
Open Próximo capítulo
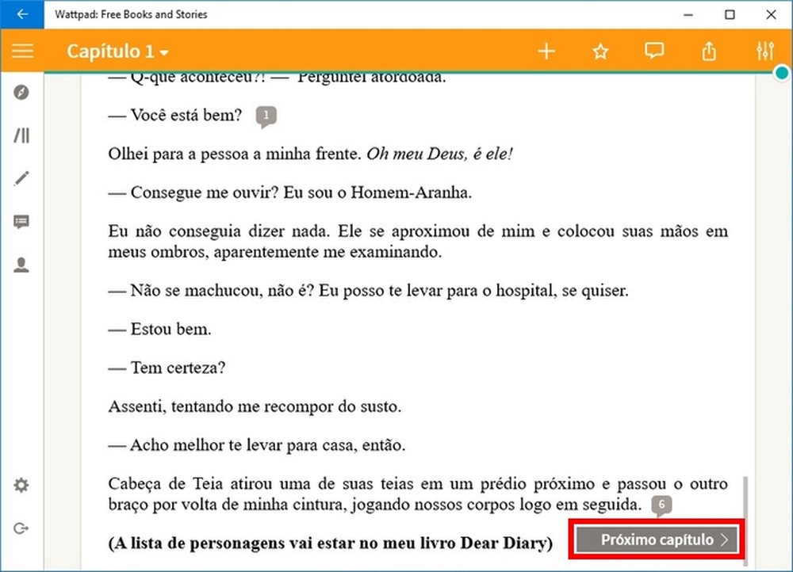[x=656, y=540]
